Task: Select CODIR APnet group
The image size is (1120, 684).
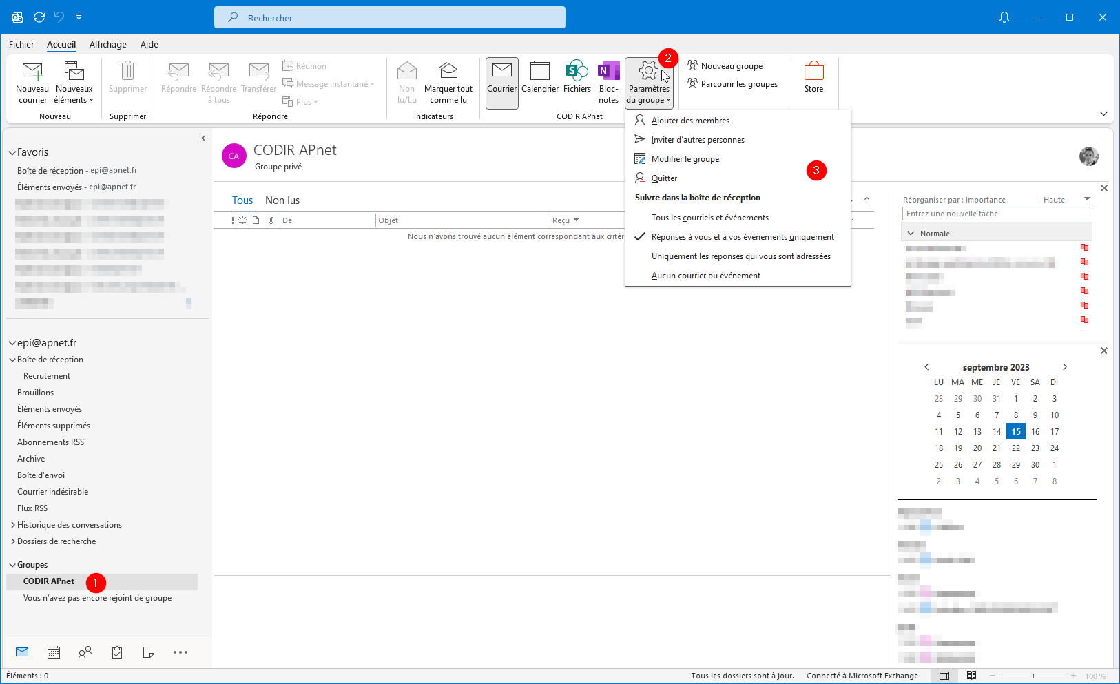Action: pyautogui.click(x=102, y=581)
